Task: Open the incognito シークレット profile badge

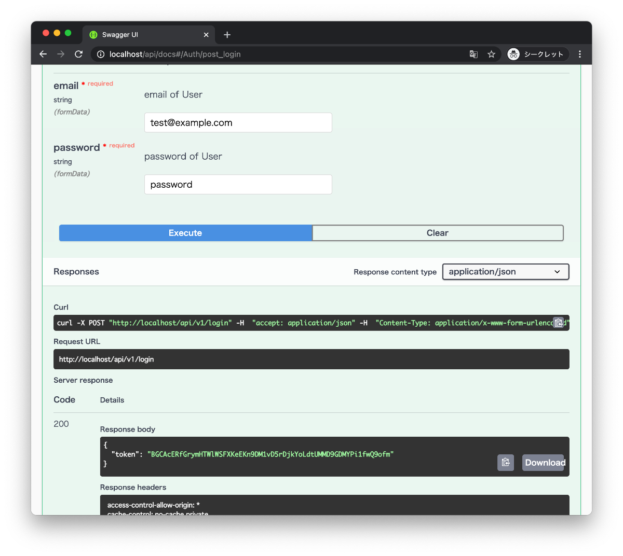Action: [538, 54]
